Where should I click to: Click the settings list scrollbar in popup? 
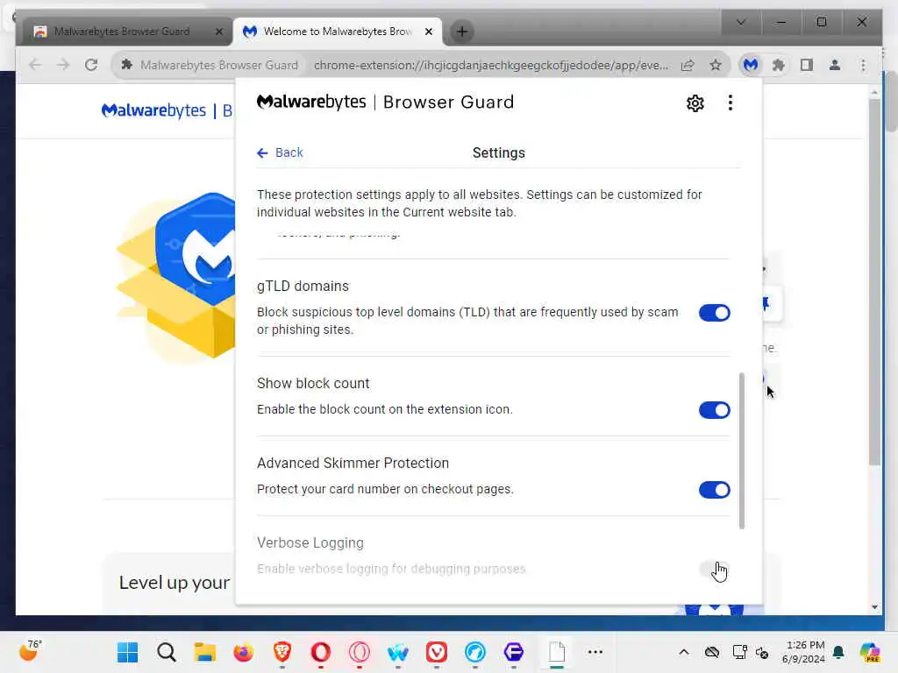point(742,451)
